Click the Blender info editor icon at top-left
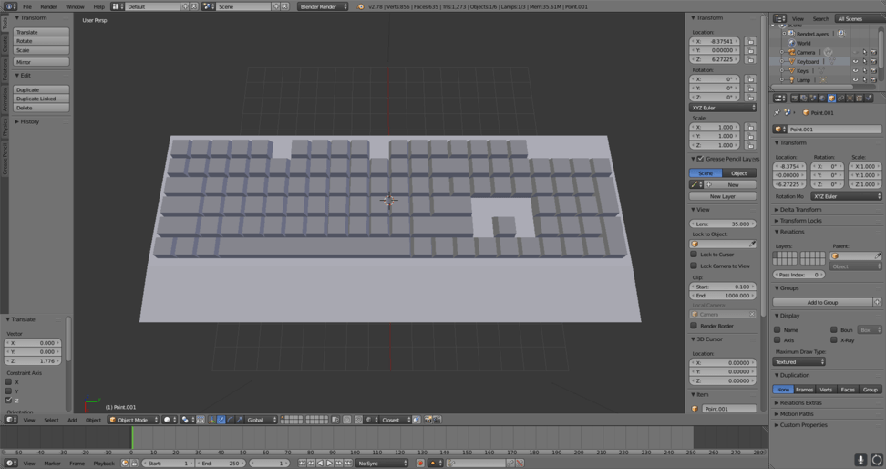The height and width of the screenshot is (469, 886). point(10,6)
